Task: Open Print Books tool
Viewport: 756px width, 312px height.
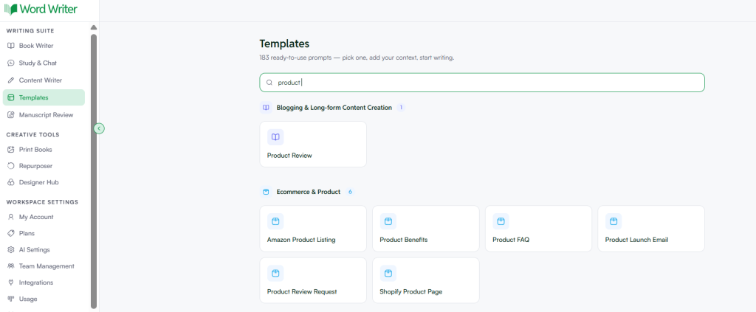Action: click(x=44, y=150)
